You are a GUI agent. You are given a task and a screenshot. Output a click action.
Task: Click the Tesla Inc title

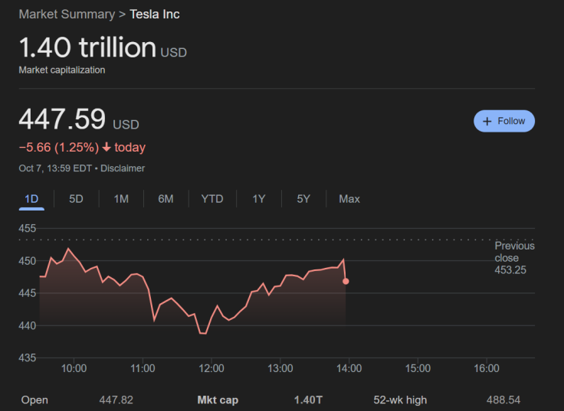click(x=155, y=14)
